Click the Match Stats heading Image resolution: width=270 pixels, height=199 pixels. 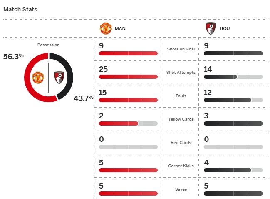click(x=20, y=9)
